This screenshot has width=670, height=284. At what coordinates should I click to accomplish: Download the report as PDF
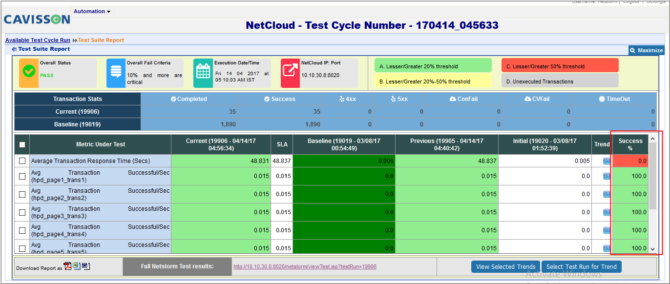[68, 266]
